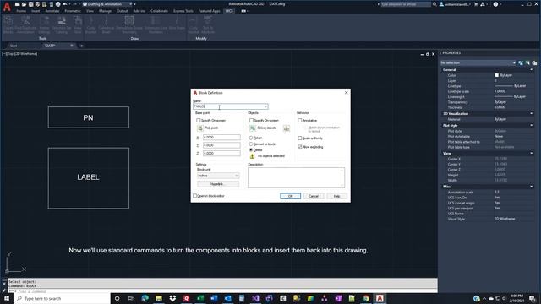Switch to the Annotate ribbon tab
Viewport: 541px width, 304px height.
(x=52, y=11)
